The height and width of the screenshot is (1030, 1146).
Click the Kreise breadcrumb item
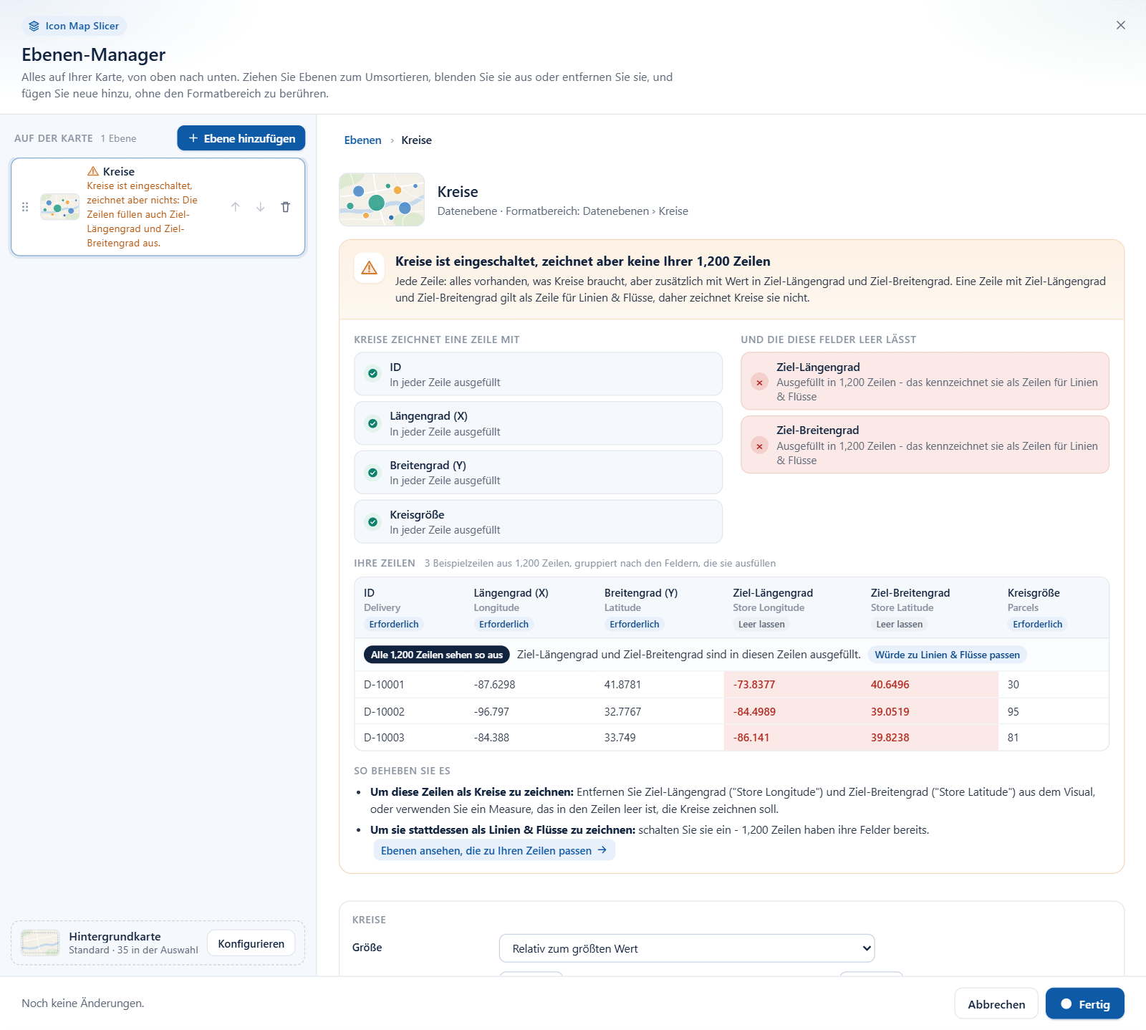point(416,140)
